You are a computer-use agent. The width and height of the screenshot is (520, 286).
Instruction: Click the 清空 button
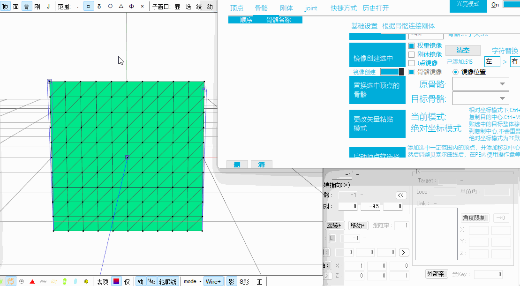click(463, 50)
